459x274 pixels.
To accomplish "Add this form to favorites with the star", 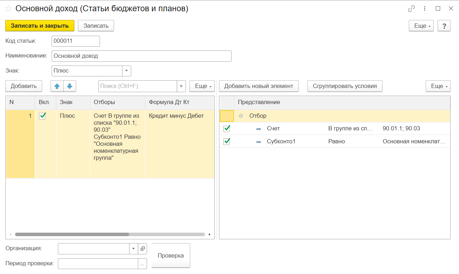I will pos(8,9).
